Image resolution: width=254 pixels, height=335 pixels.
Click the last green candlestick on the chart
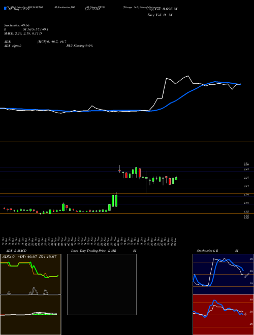(176, 178)
